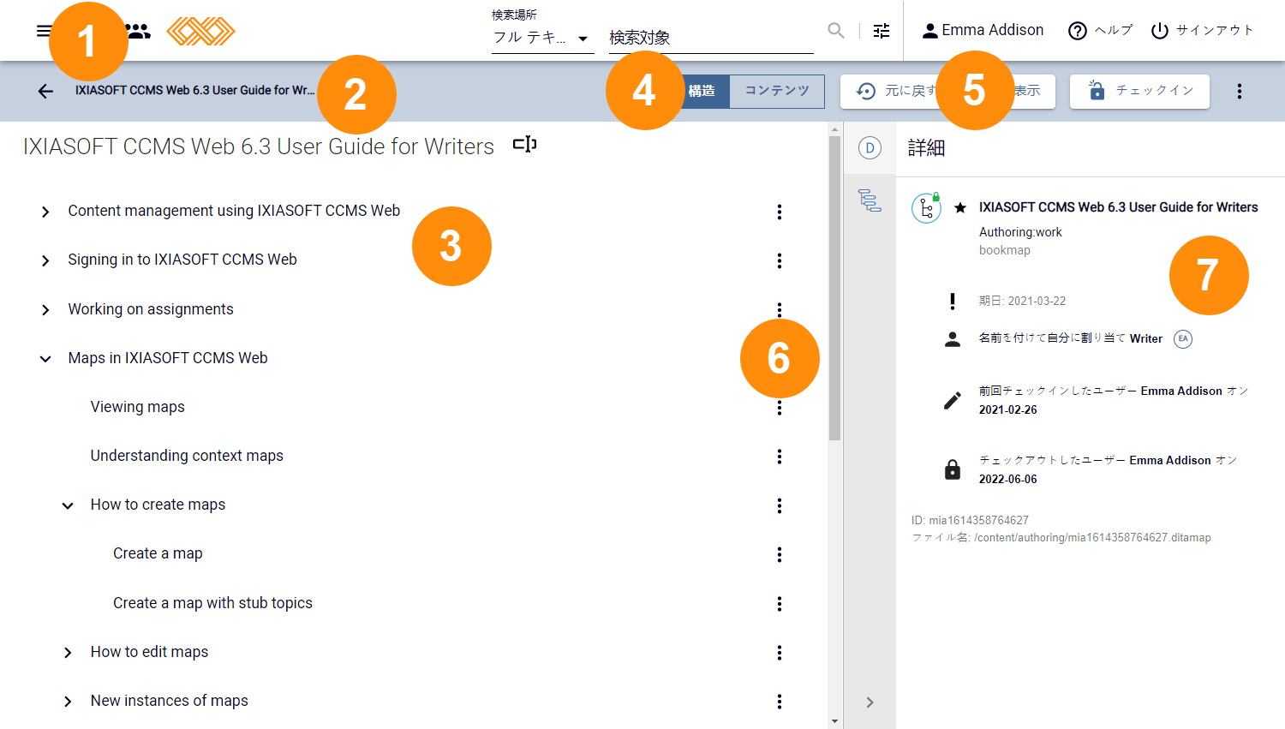Select Create a map with stub topics
The image size is (1285, 729).
pyautogui.click(x=212, y=603)
